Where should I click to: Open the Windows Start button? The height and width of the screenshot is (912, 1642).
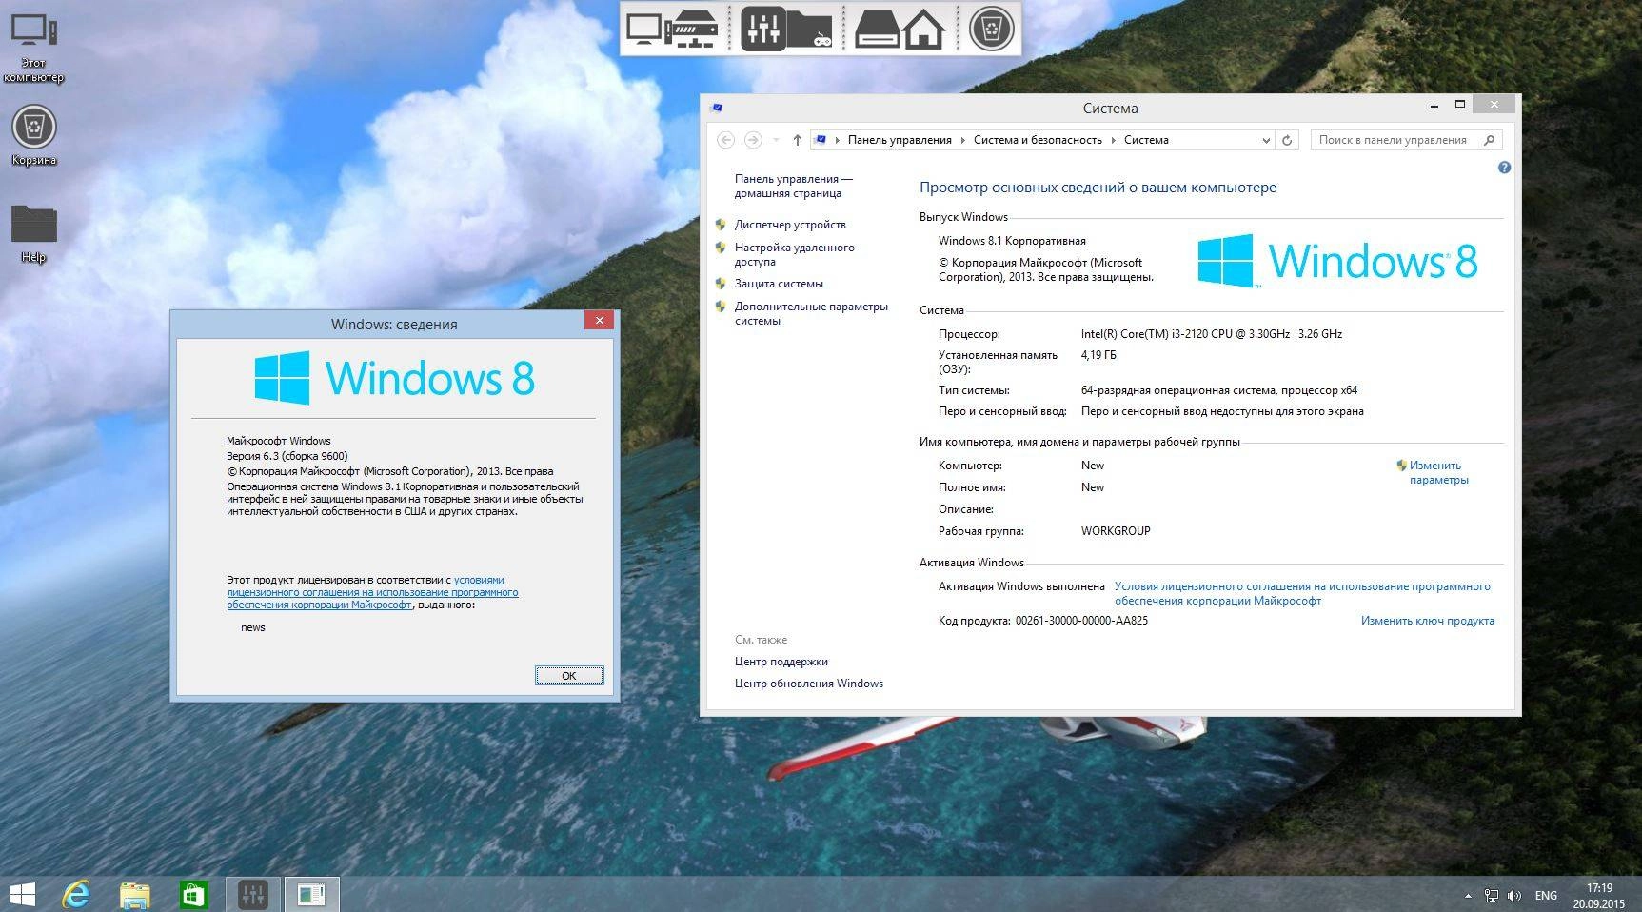(x=23, y=894)
